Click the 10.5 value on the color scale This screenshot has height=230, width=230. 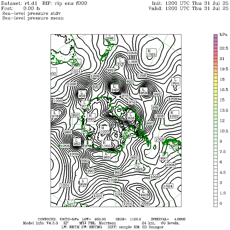click(224, 131)
